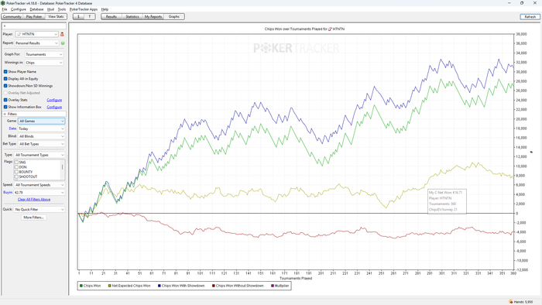Viewport: 542px width, 305px height.
Task: Collapse the Filters section expander
Action: click(x=5, y=114)
